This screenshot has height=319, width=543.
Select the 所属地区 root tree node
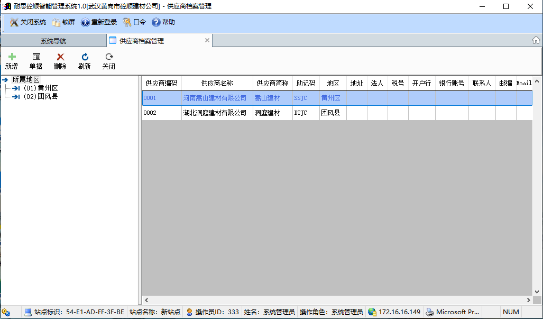25,80
